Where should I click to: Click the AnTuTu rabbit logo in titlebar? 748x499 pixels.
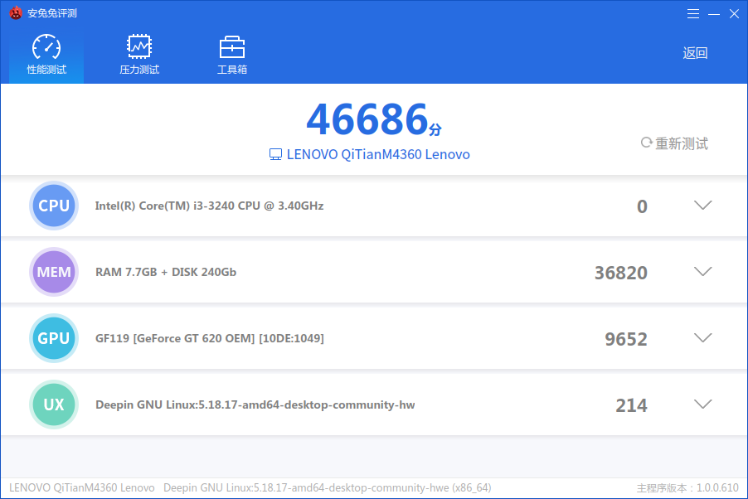tap(17, 12)
